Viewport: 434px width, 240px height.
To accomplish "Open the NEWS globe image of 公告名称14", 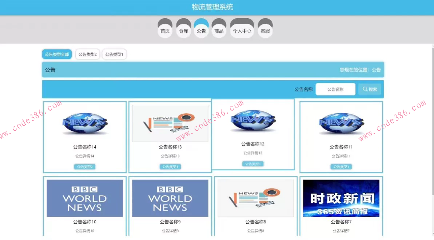I will click(x=84, y=123).
